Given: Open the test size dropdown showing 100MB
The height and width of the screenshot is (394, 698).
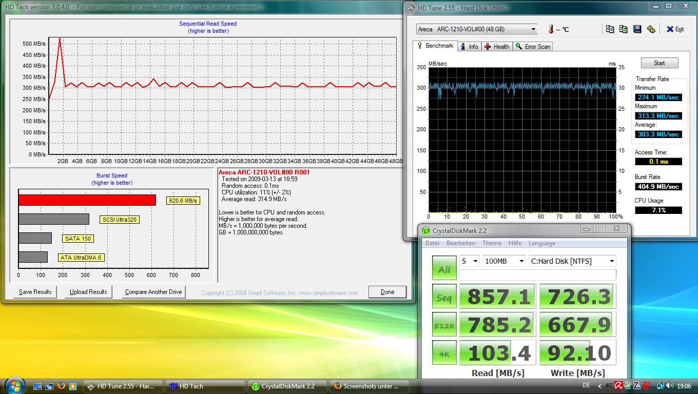Looking at the screenshot, I should tap(504, 261).
